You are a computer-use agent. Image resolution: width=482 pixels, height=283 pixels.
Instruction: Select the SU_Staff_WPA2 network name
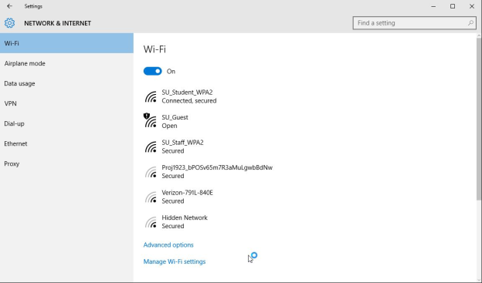(182, 143)
